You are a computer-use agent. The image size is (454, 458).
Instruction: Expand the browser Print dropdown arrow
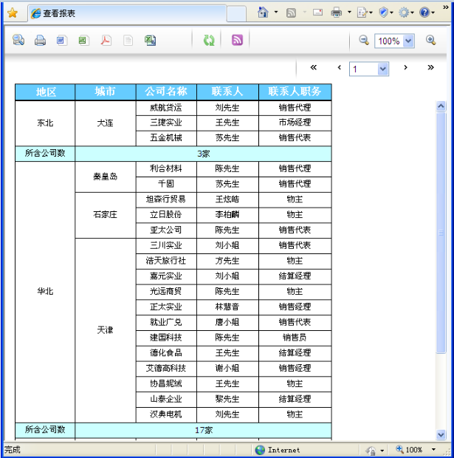coord(349,13)
